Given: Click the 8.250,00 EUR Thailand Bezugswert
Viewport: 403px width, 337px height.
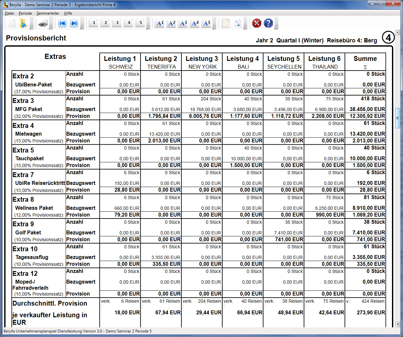Looking at the screenshot, I should [329, 208].
